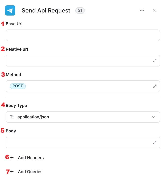Image resolution: width=164 pixels, height=180 pixels.
Task: Click the plus icon for Add Queries
Action: 12,172
